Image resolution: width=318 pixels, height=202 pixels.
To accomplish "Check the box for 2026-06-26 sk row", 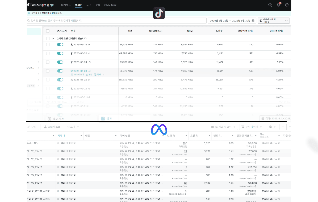I will (x=48, y=45).
